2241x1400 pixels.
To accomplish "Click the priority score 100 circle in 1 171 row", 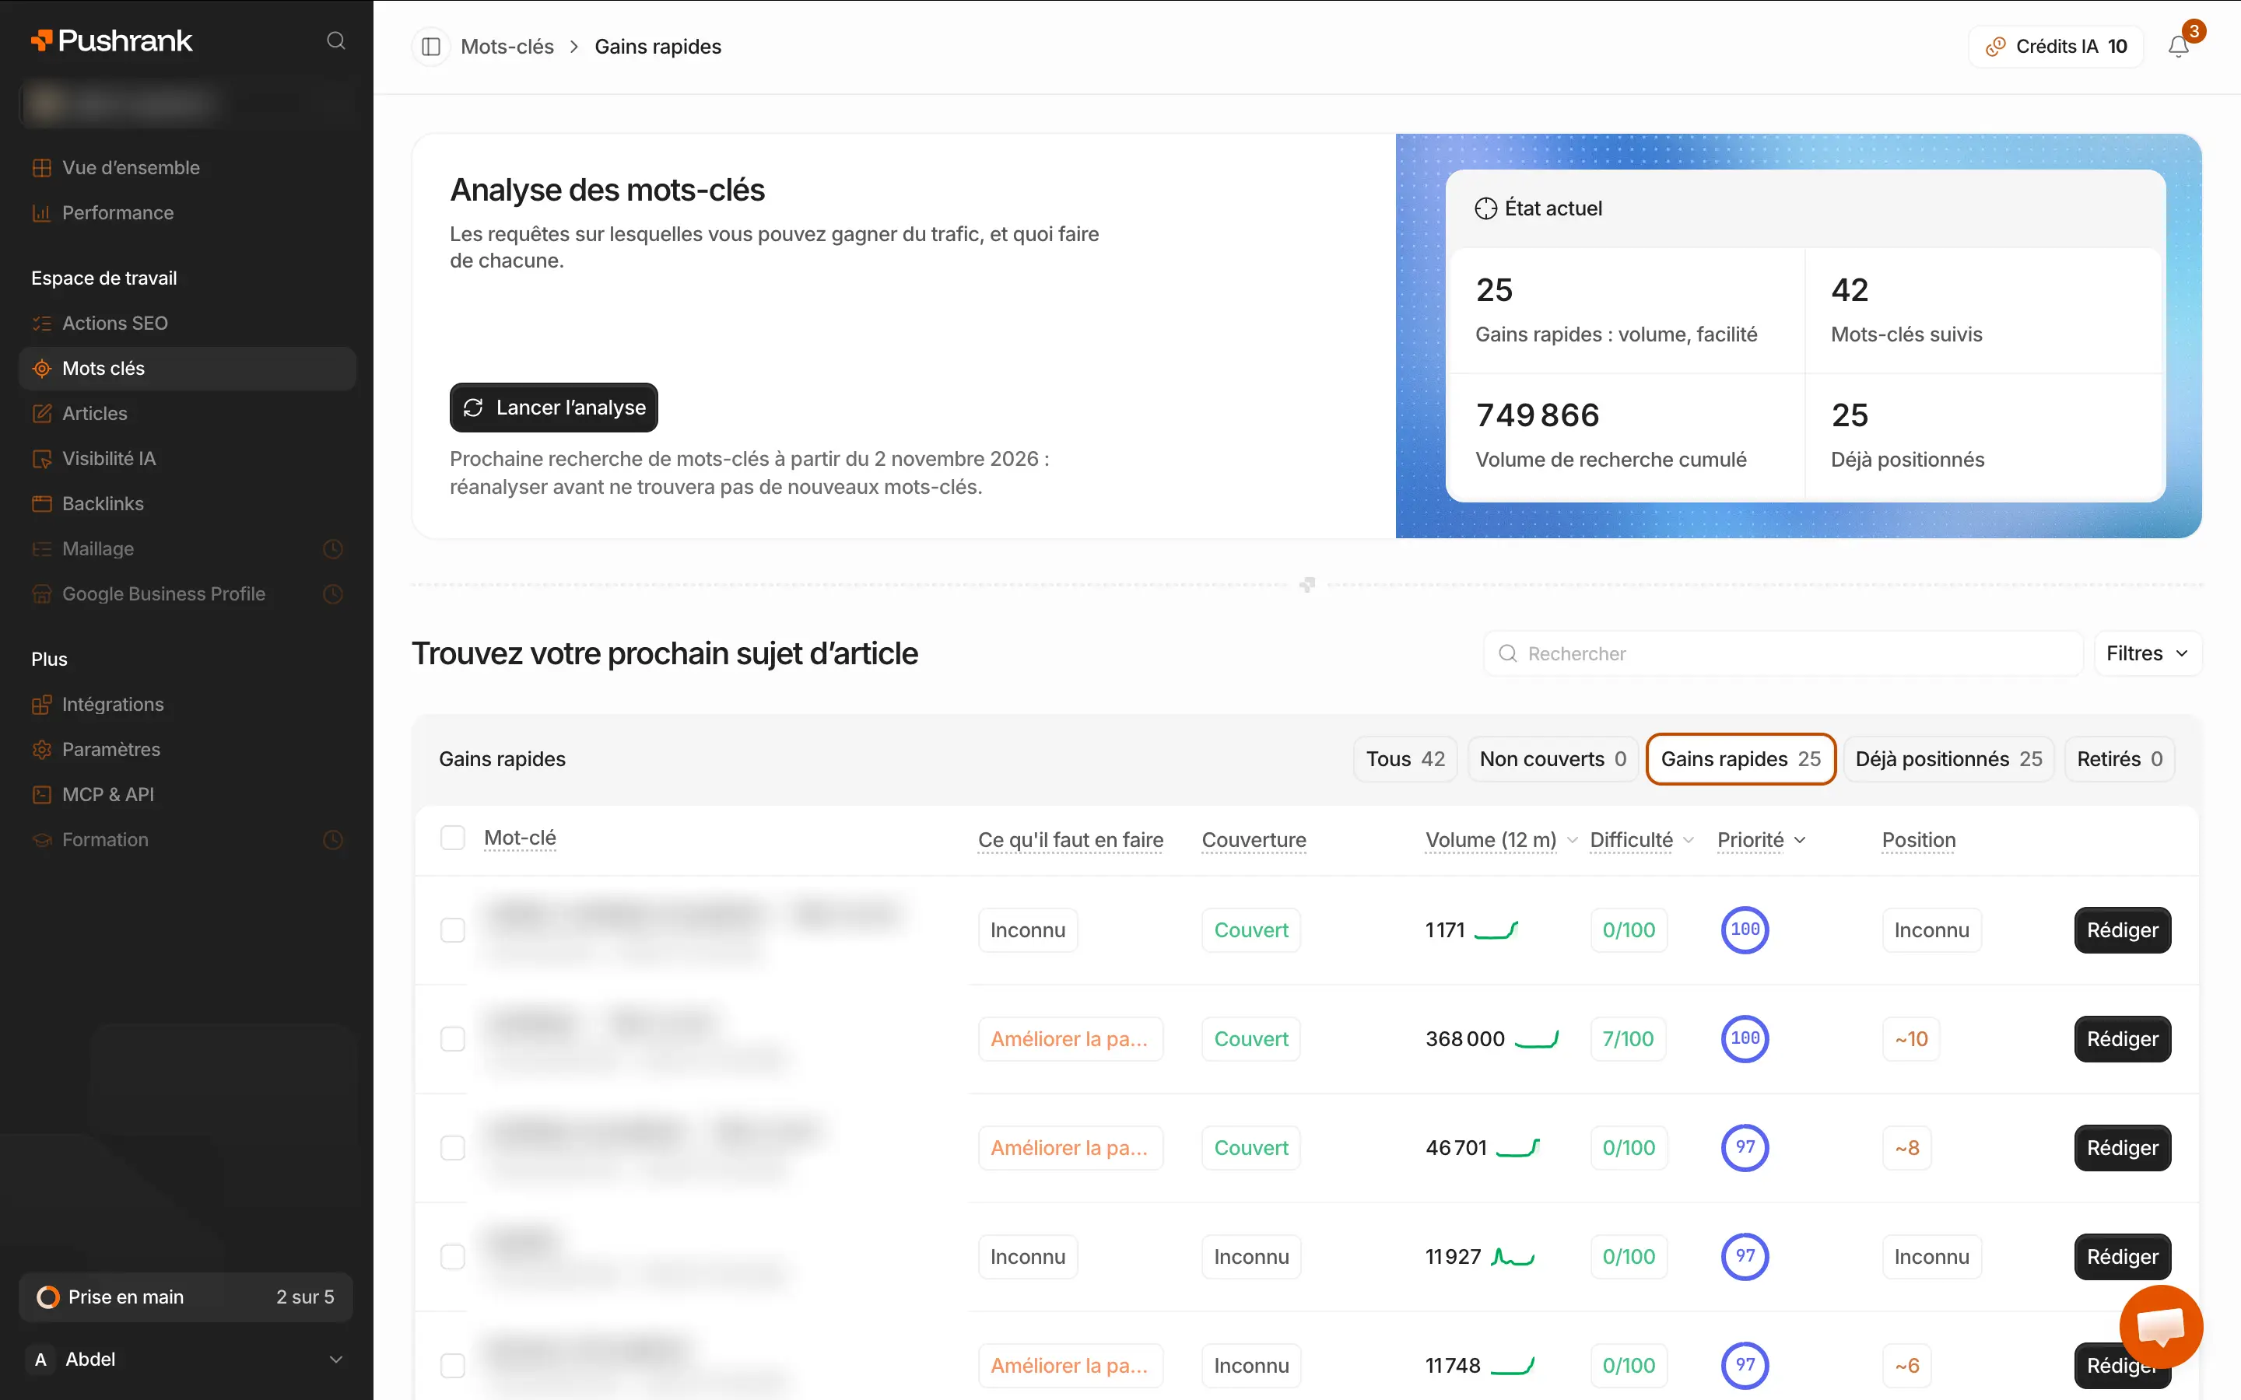I will tap(1745, 929).
